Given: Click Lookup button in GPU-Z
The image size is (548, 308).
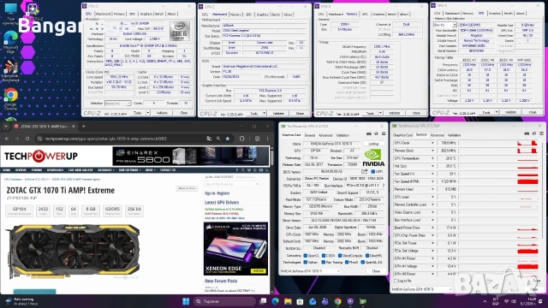Looking at the screenshot, I should pos(373,144).
